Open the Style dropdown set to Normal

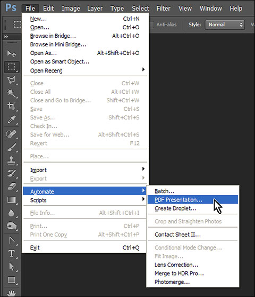[225, 25]
